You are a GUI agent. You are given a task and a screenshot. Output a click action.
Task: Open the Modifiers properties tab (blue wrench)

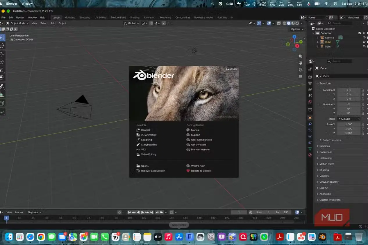tap(310, 124)
